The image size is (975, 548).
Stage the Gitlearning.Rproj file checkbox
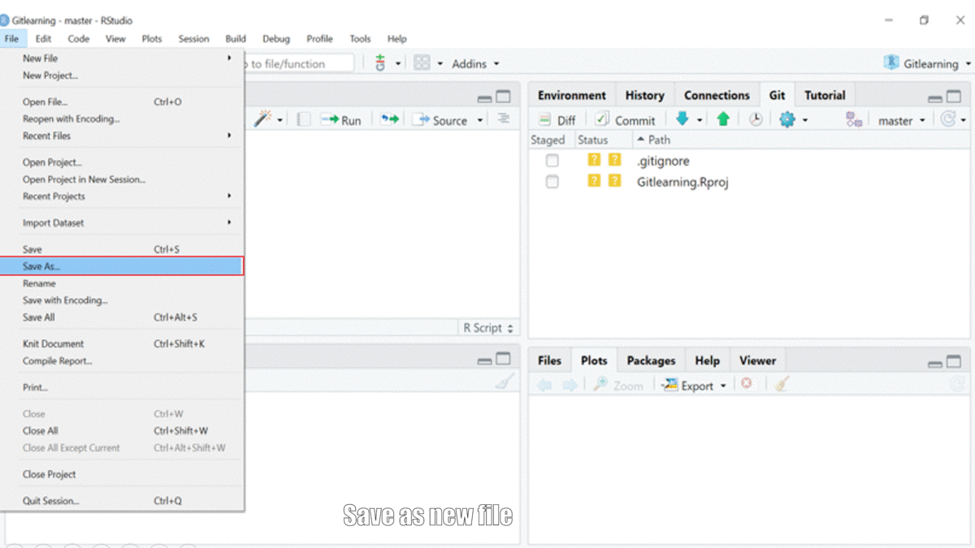[x=552, y=182]
